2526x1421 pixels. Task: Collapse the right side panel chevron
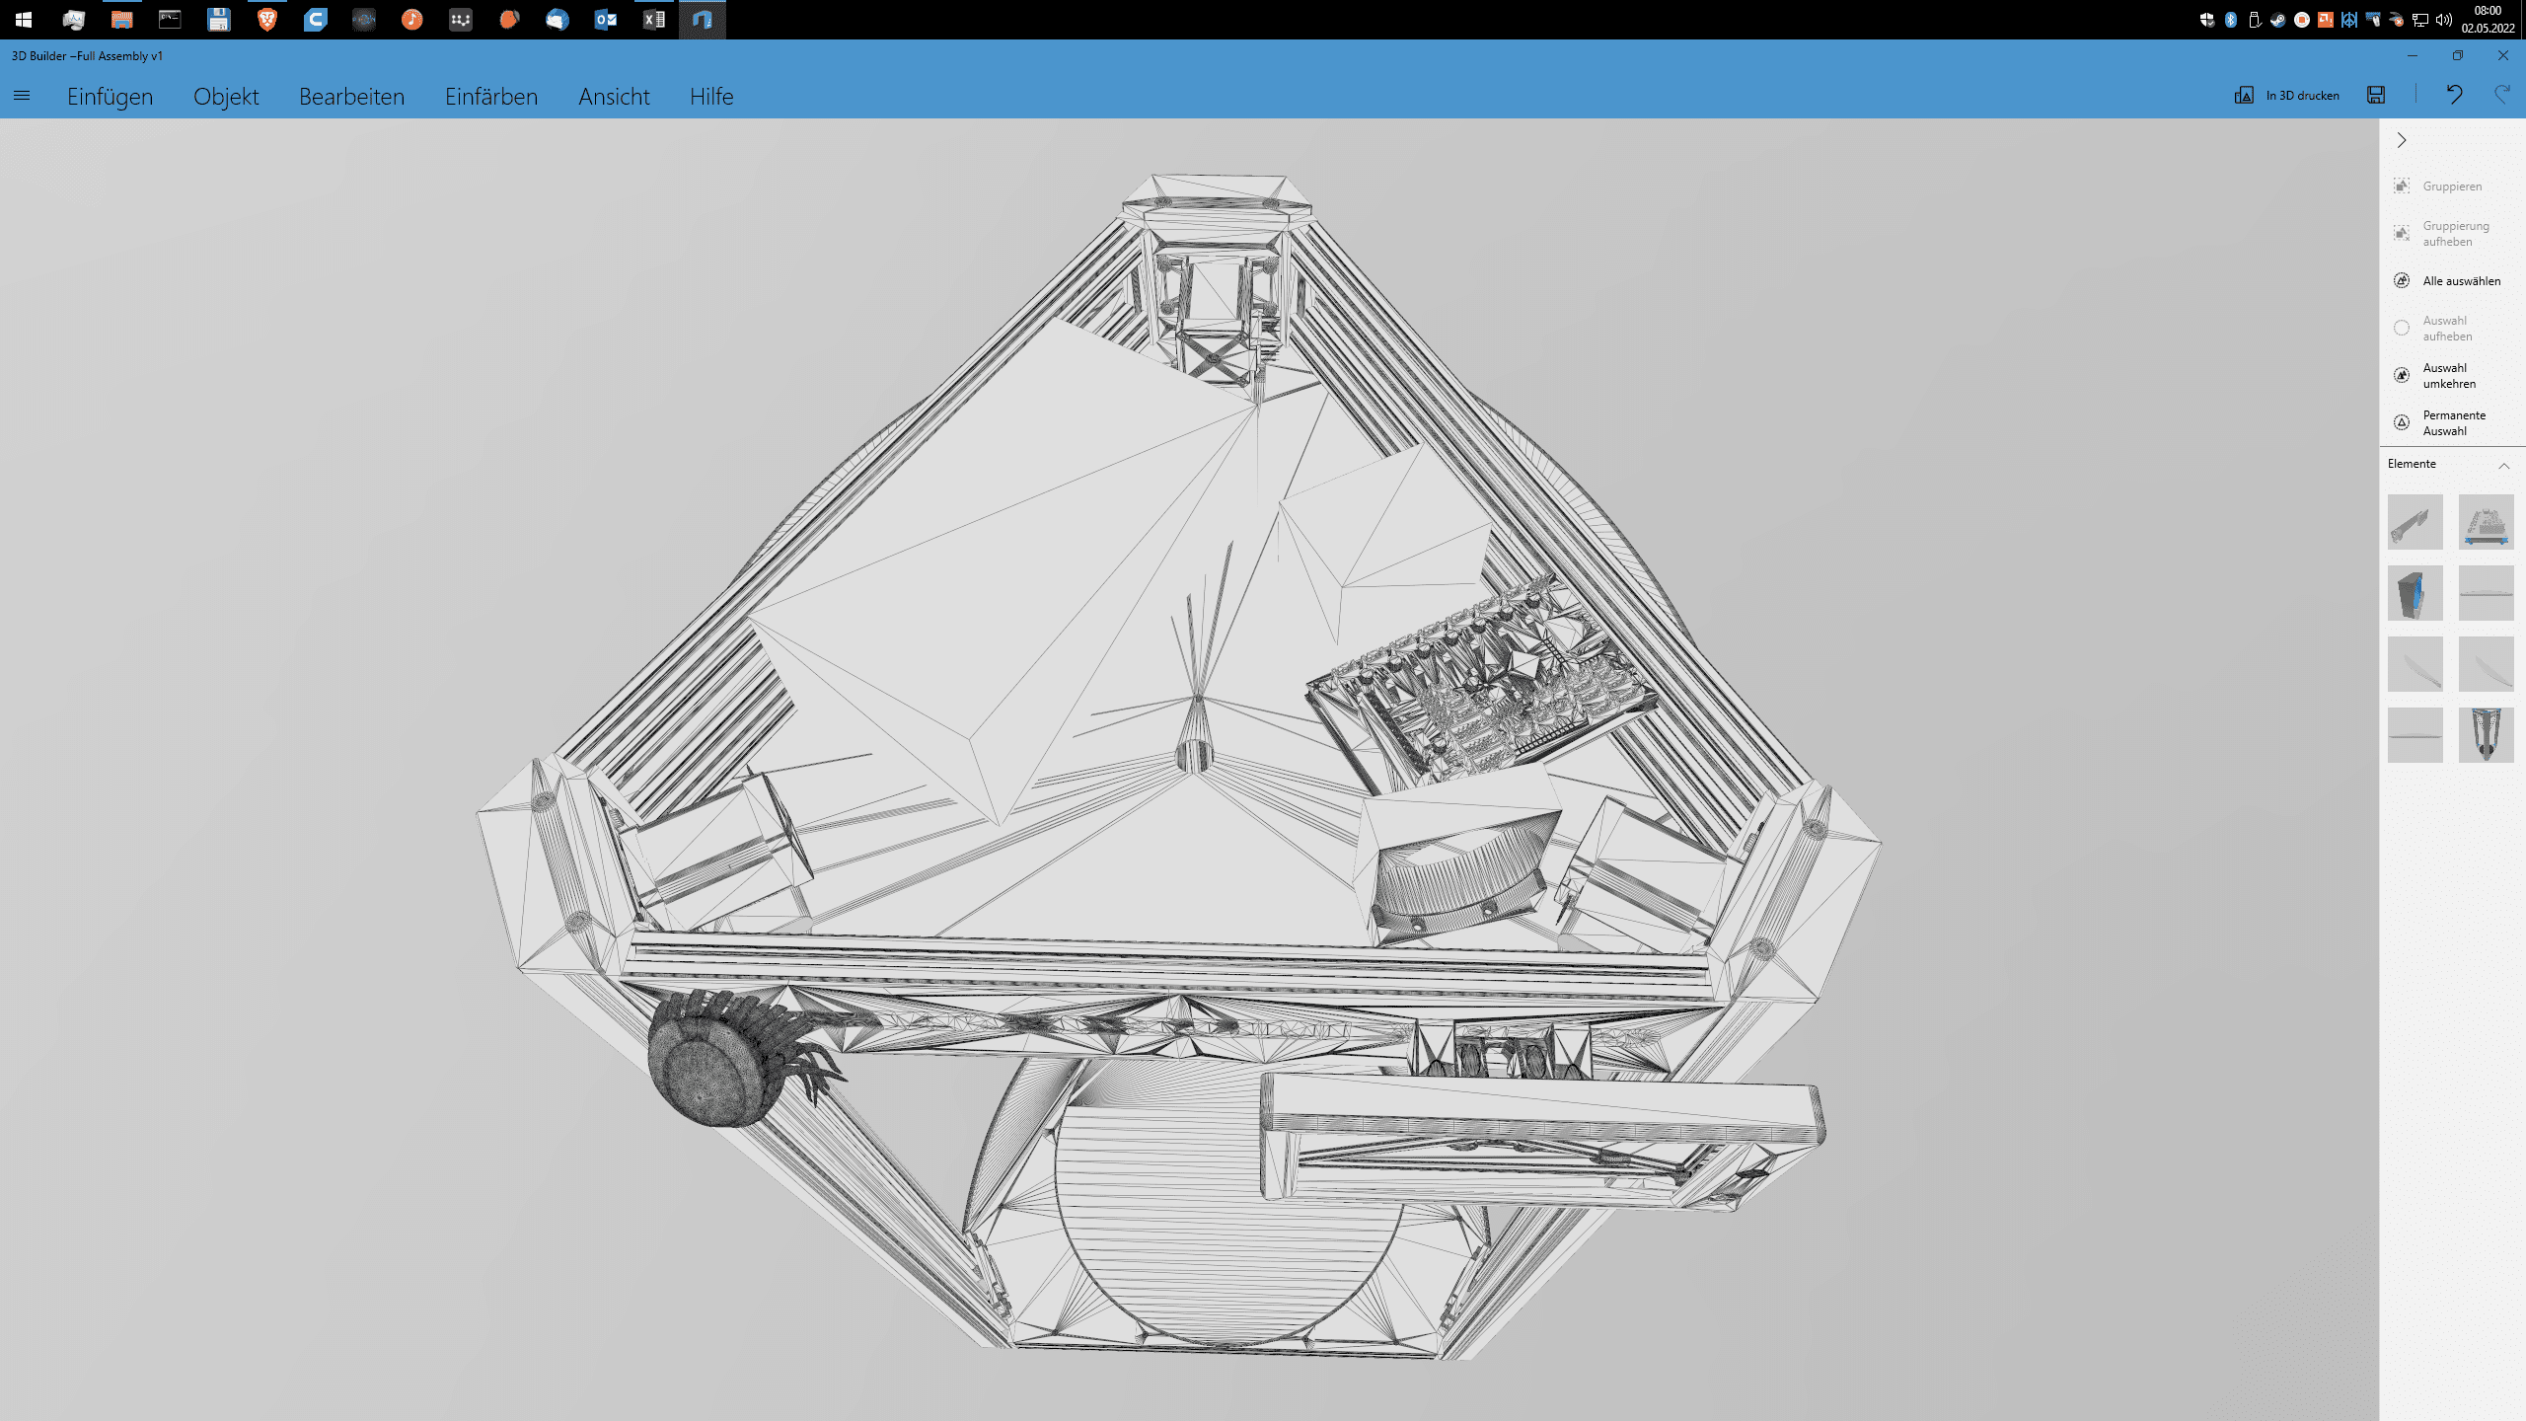(2402, 140)
